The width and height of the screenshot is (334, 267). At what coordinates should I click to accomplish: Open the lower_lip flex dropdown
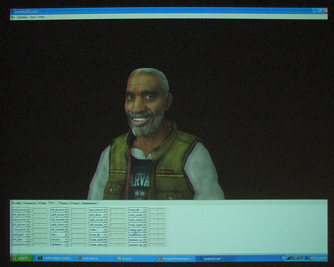pos(98,235)
